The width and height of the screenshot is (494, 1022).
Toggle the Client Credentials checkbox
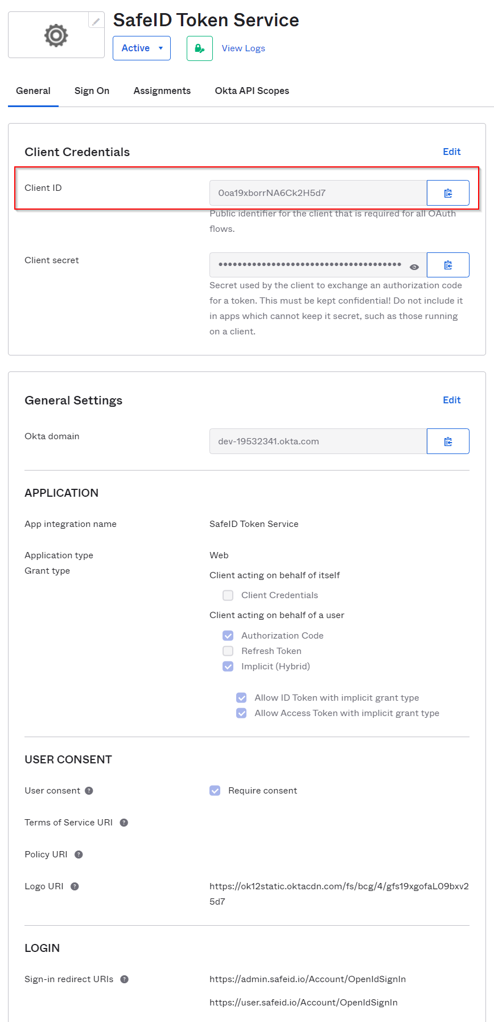pyautogui.click(x=228, y=595)
